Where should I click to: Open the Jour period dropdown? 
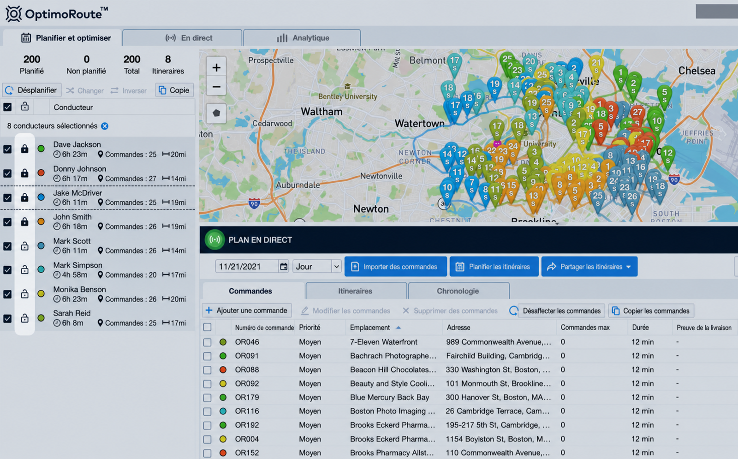coord(317,267)
